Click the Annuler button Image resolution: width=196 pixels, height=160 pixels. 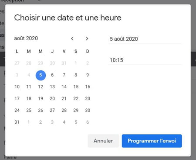pyautogui.click(x=103, y=141)
